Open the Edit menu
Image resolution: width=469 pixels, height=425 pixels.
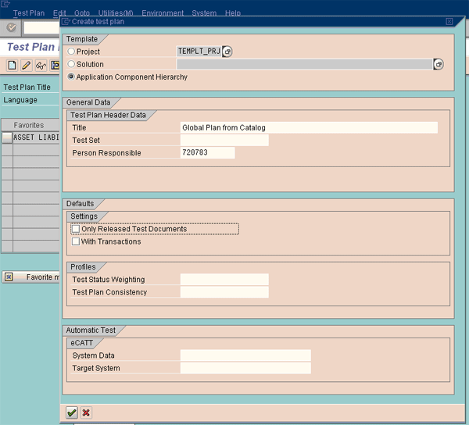point(59,13)
